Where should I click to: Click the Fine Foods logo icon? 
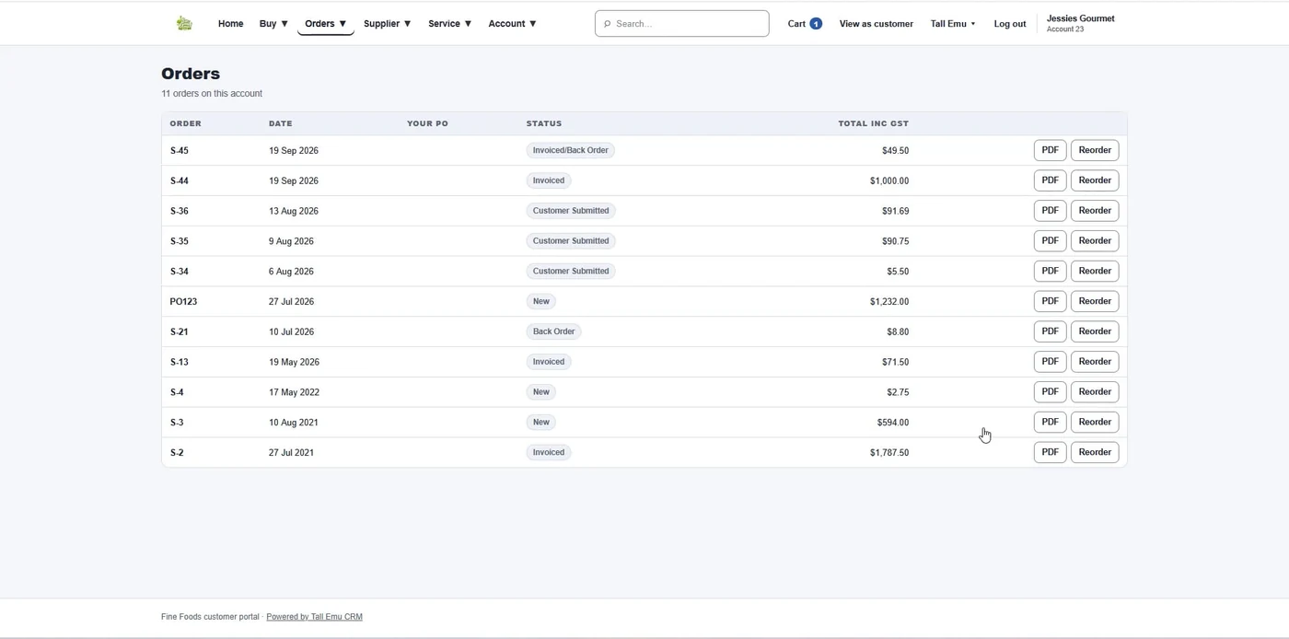[x=184, y=24]
